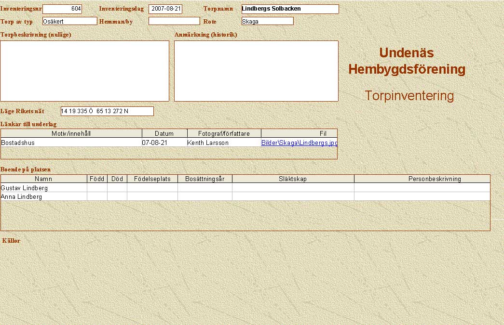The width and height of the screenshot is (504, 325).
Task: Click the Födelseplats column header
Action: tap(152, 179)
